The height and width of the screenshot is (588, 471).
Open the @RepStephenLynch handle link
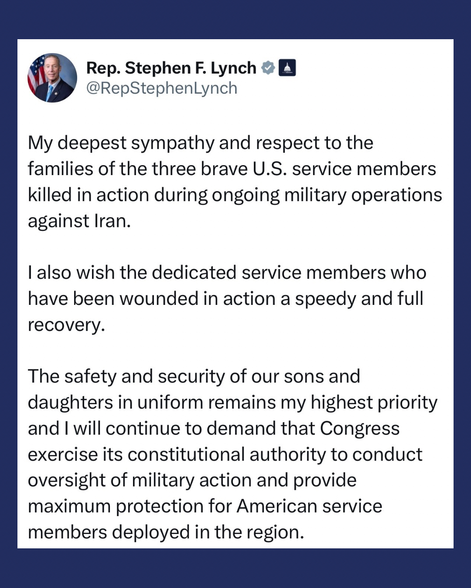tap(161, 88)
